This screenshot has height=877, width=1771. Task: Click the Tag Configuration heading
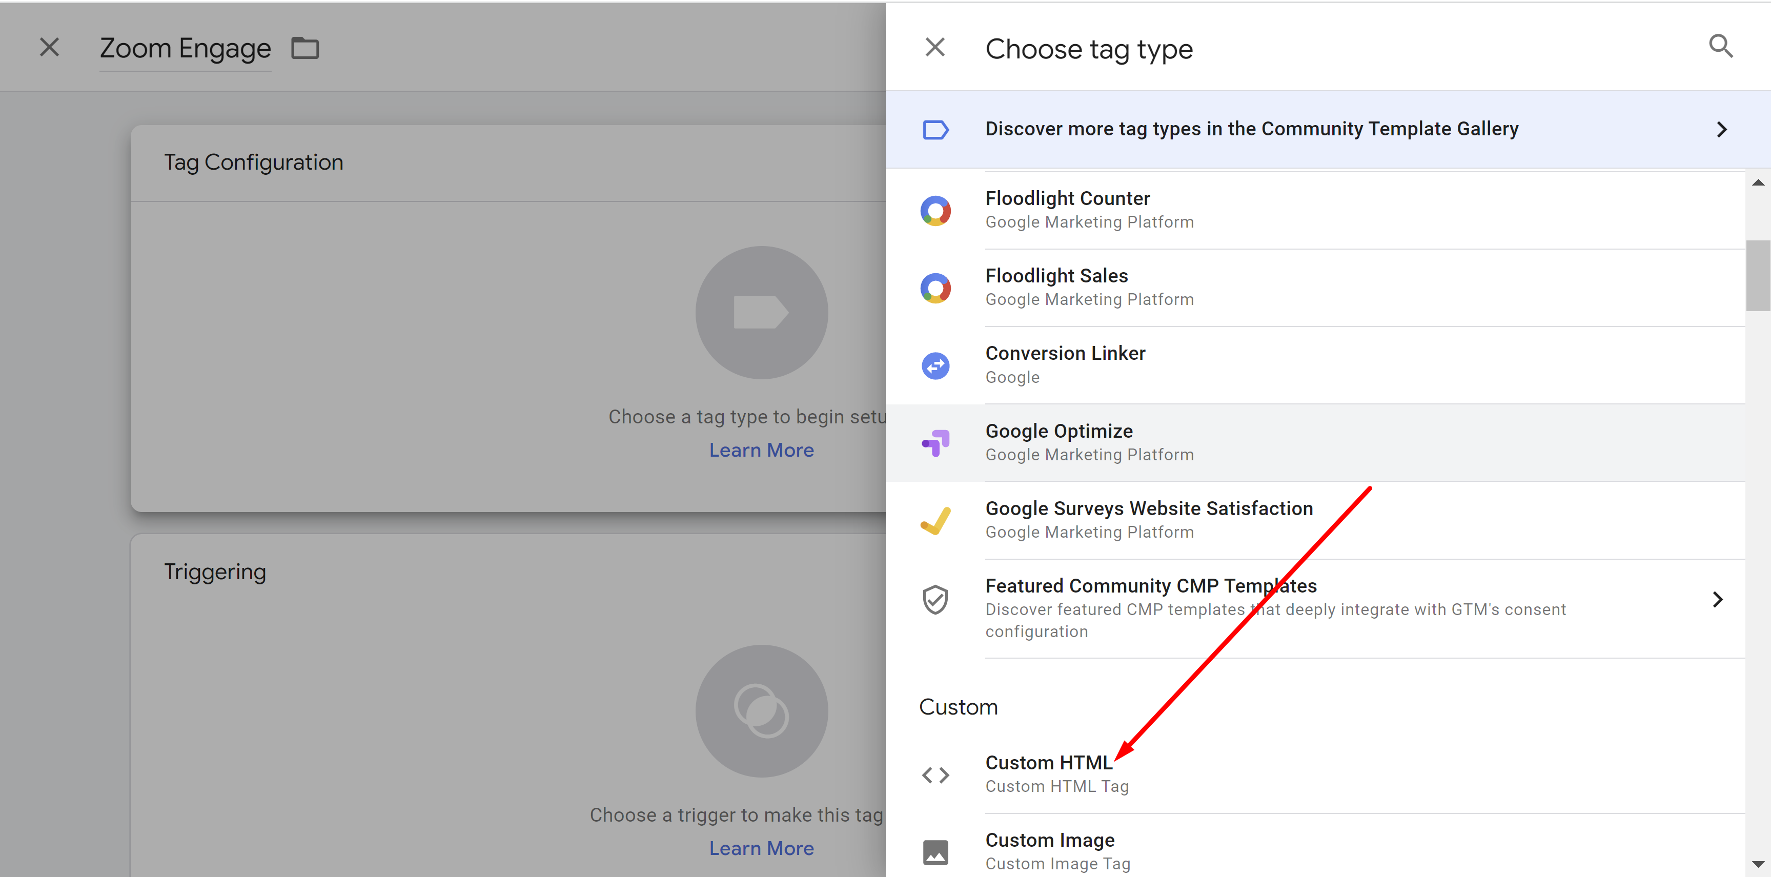(254, 162)
